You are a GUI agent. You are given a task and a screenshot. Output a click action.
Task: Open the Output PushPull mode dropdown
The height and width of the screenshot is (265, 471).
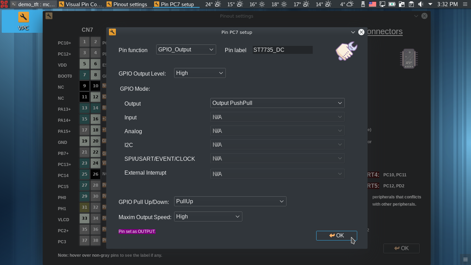point(277,103)
